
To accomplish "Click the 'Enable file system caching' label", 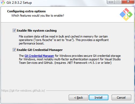I will click(37, 31).
